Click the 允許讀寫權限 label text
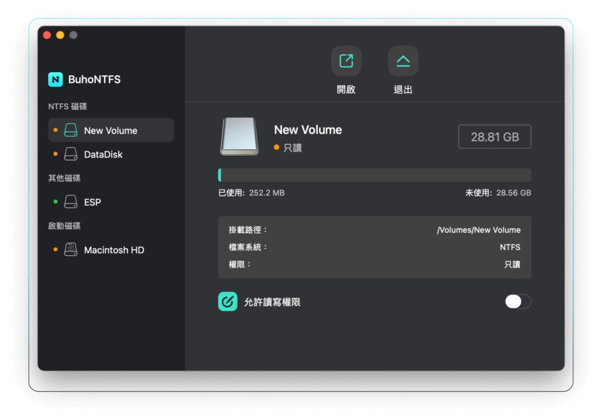The height and width of the screenshot is (420, 602). coord(272,302)
